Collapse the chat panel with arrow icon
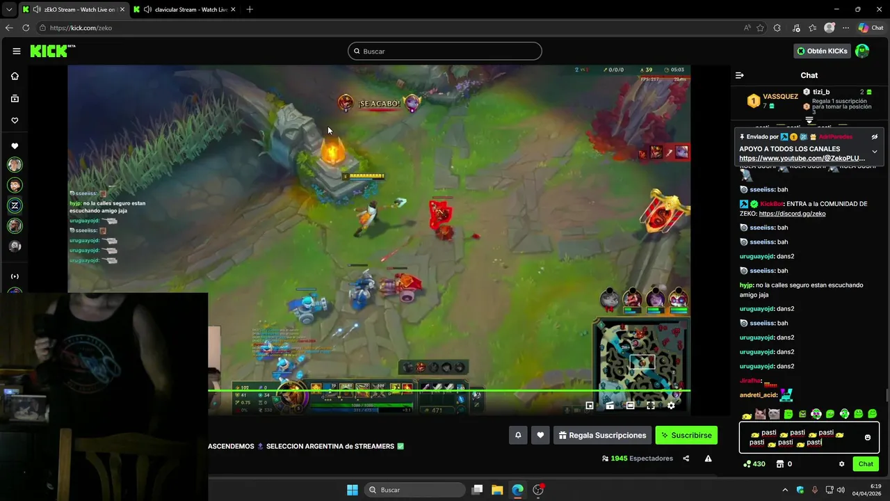This screenshot has width=890, height=501. tap(740, 75)
